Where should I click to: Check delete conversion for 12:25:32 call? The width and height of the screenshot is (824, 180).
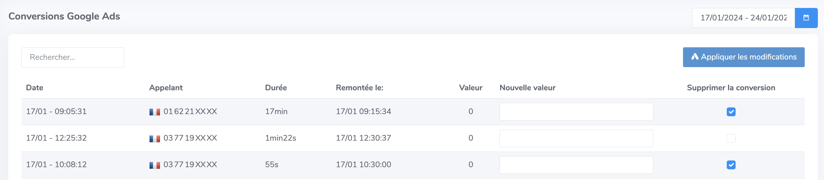[x=731, y=138]
